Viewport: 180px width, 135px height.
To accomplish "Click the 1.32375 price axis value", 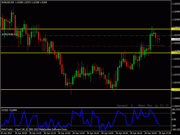I will pos(176,35).
